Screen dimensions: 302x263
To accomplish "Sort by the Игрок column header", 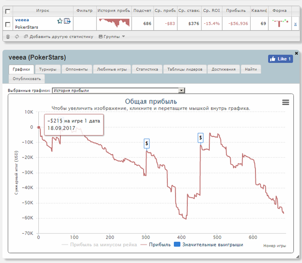I will click(x=43, y=11).
